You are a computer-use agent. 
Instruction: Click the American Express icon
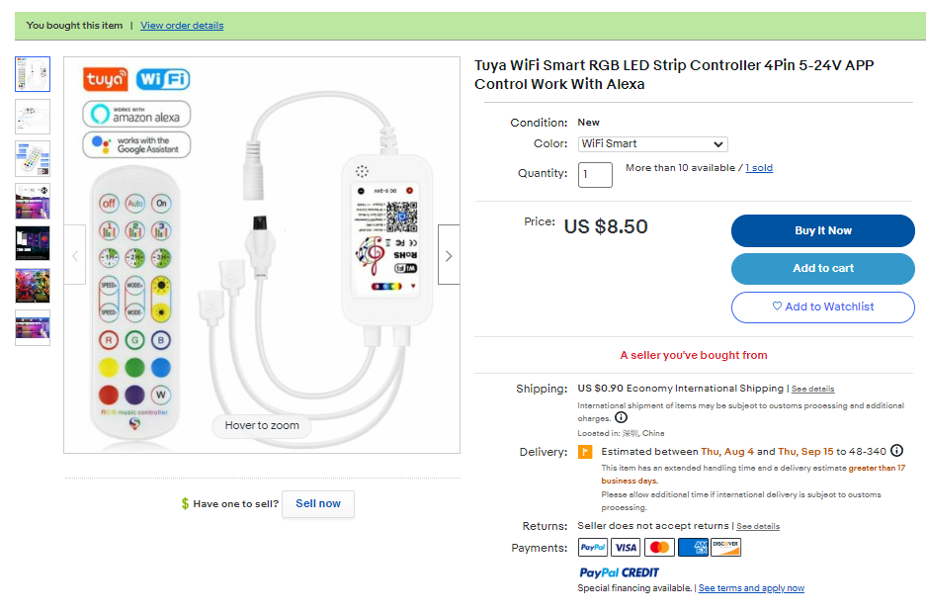694,548
